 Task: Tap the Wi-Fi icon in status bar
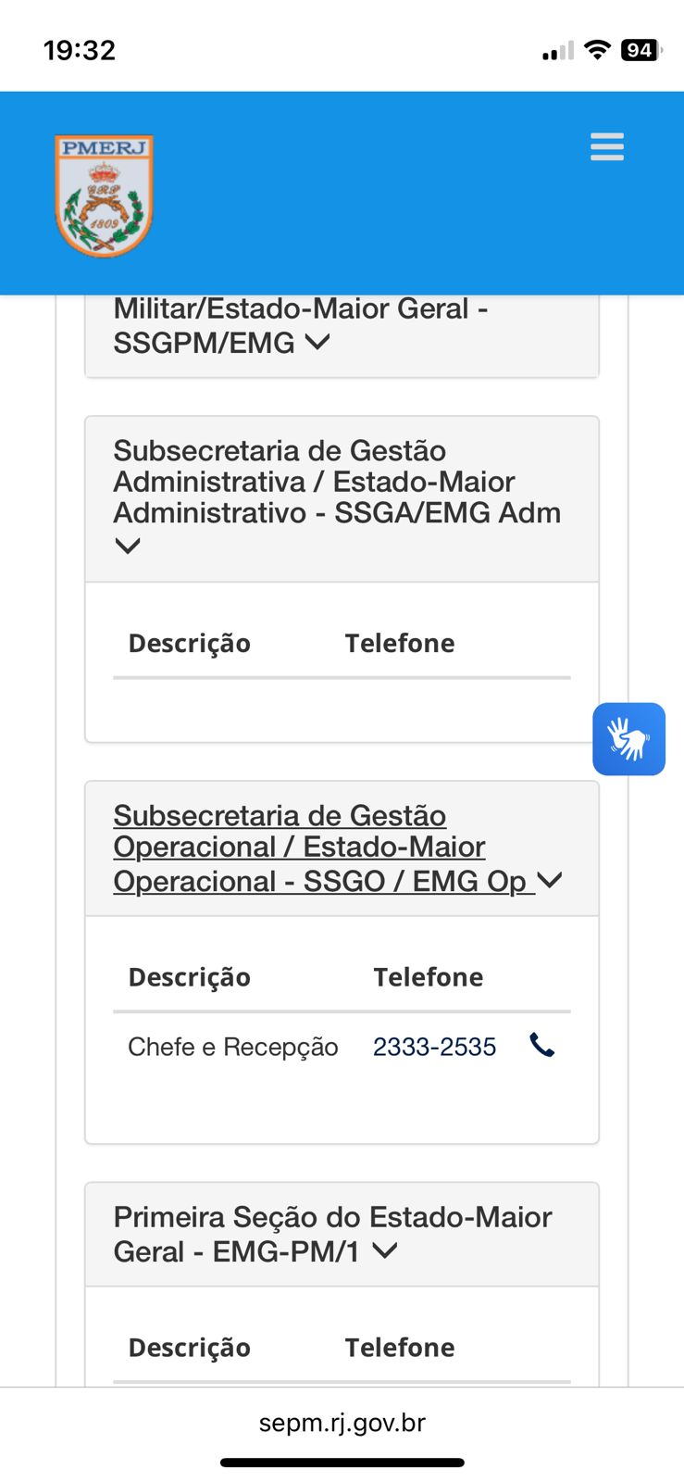pyautogui.click(x=598, y=50)
